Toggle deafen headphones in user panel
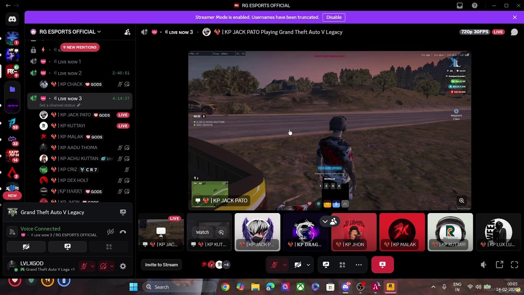 coord(103,266)
